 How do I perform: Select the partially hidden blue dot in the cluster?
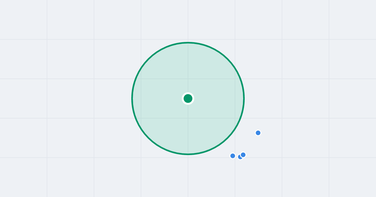pyautogui.click(x=239, y=157)
